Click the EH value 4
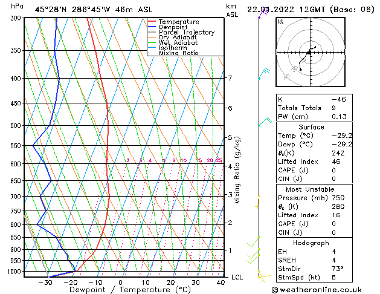Viewport: 380px width, 294px height. tap(334, 252)
